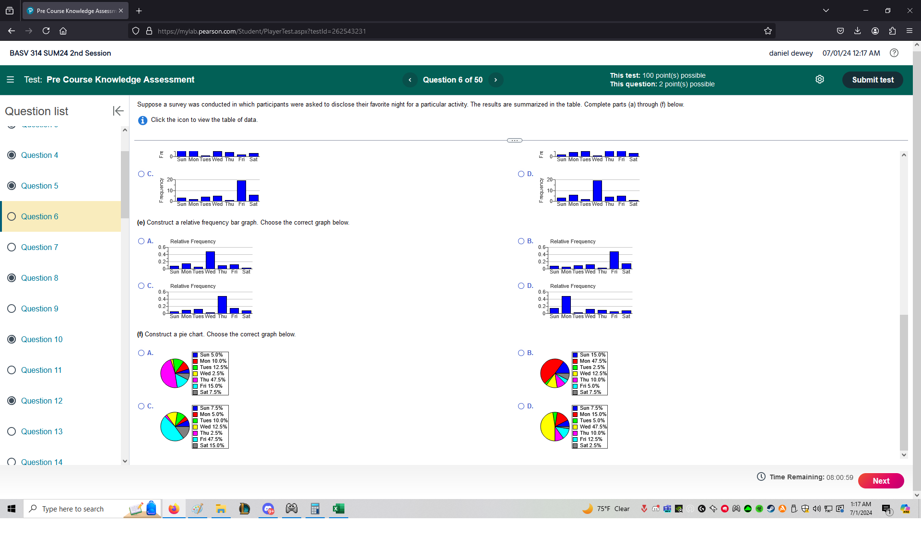Click the reload page icon
921x547 pixels.
point(46,31)
